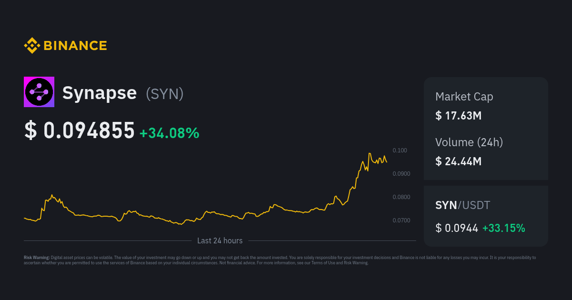Click the Last 24 hours label
Viewport: 572px width, 300px height.
pos(220,241)
